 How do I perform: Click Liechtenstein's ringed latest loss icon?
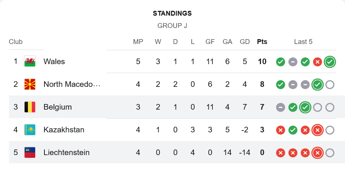(317, 153)
